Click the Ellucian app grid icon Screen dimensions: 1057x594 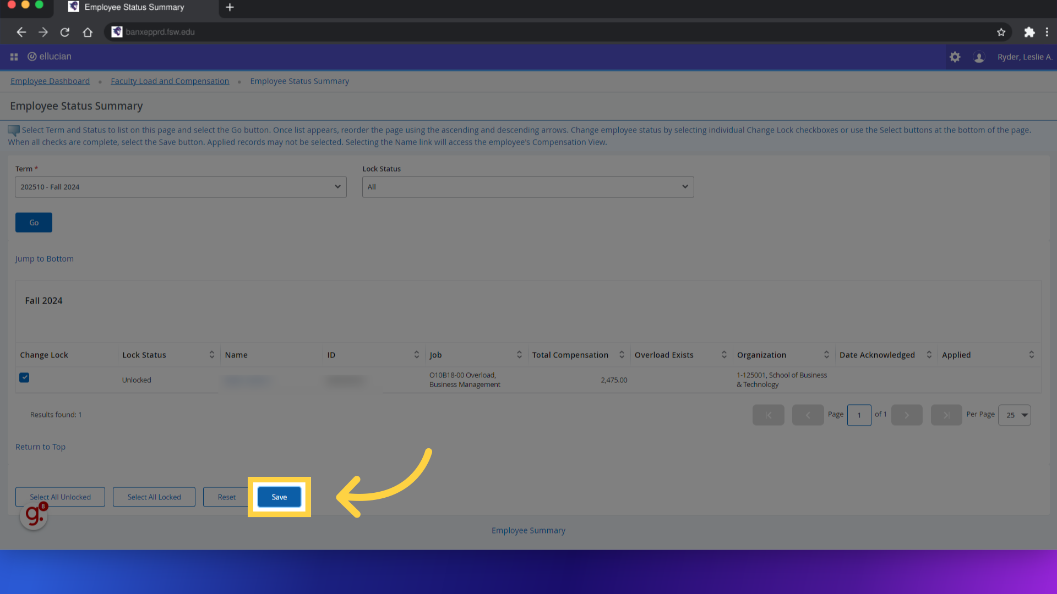tap(14, 57)
